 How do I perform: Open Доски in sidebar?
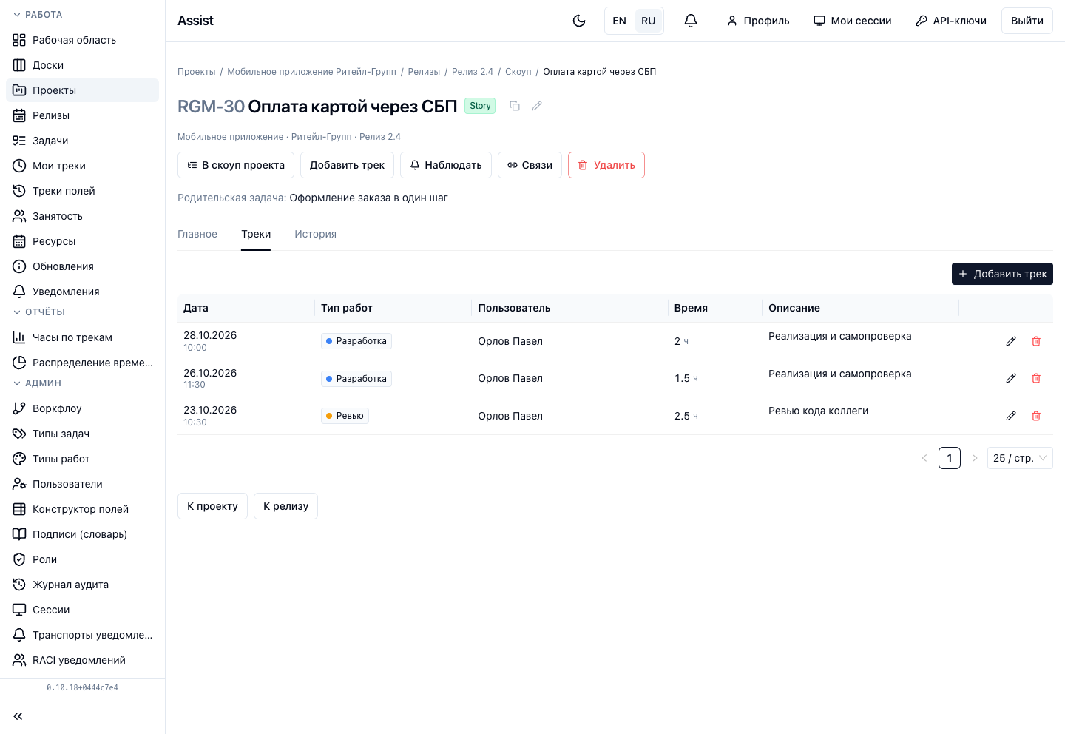pos(82,65)
